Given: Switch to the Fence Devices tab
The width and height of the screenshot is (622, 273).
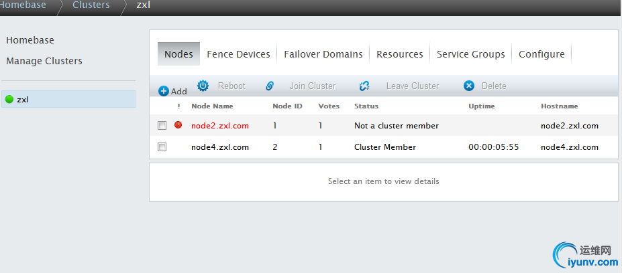Looking at the screenshot, I should coord(238,54).
